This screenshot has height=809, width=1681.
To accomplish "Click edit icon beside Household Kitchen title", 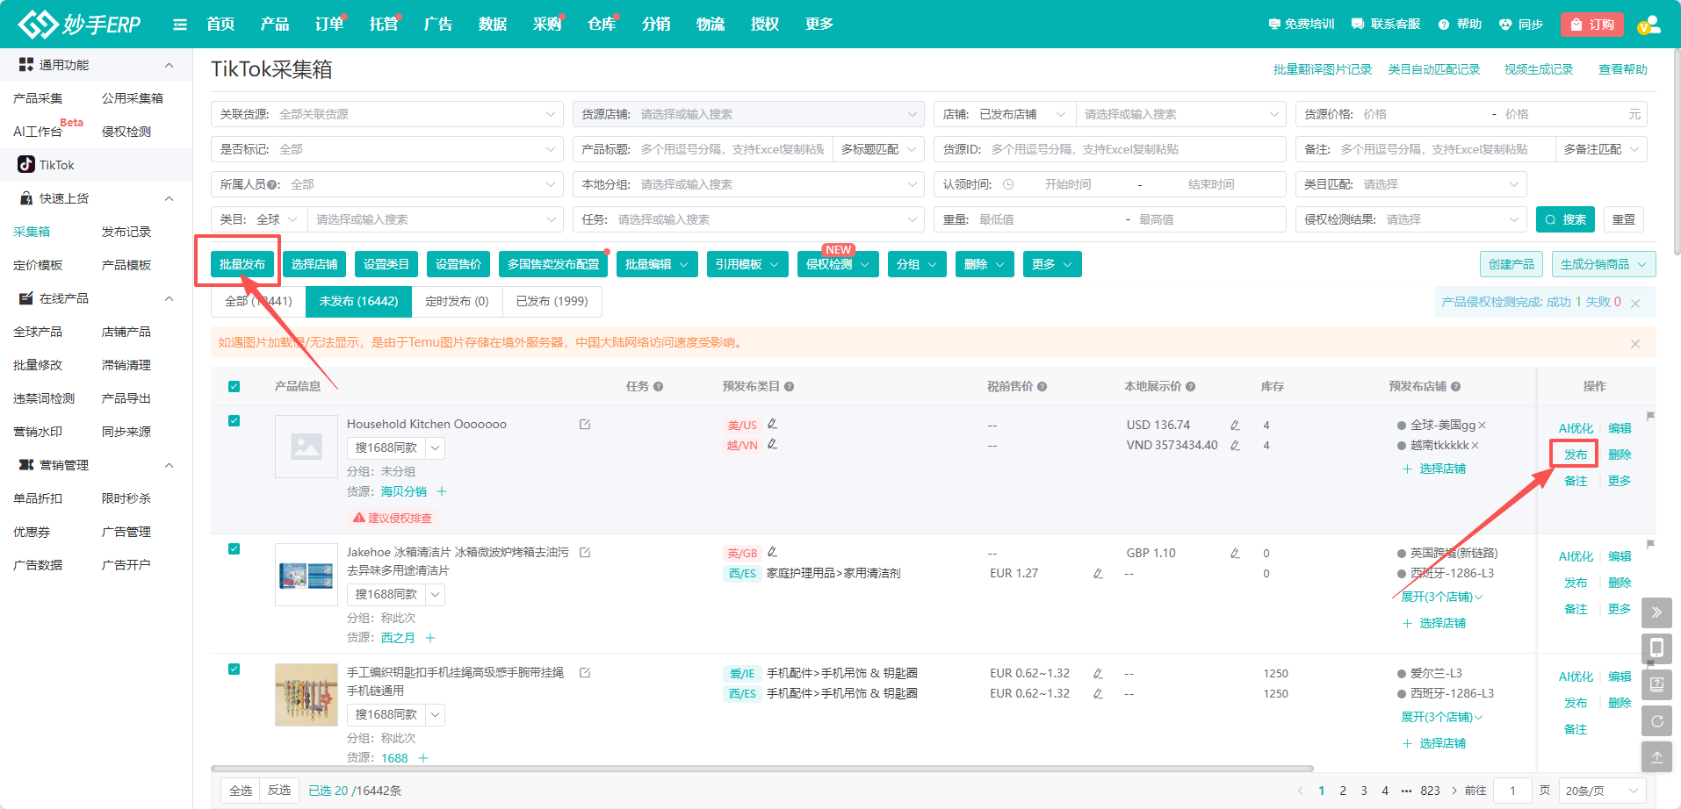I will 585,425.
